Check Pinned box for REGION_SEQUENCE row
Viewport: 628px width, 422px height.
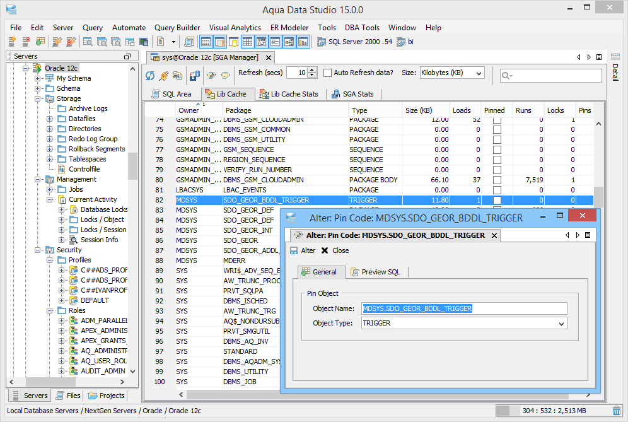(497, 160)
